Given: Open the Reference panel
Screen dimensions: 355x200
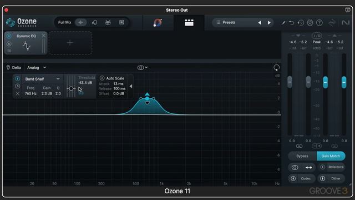Looking at the screenshot, I should (x=336, y=167).
